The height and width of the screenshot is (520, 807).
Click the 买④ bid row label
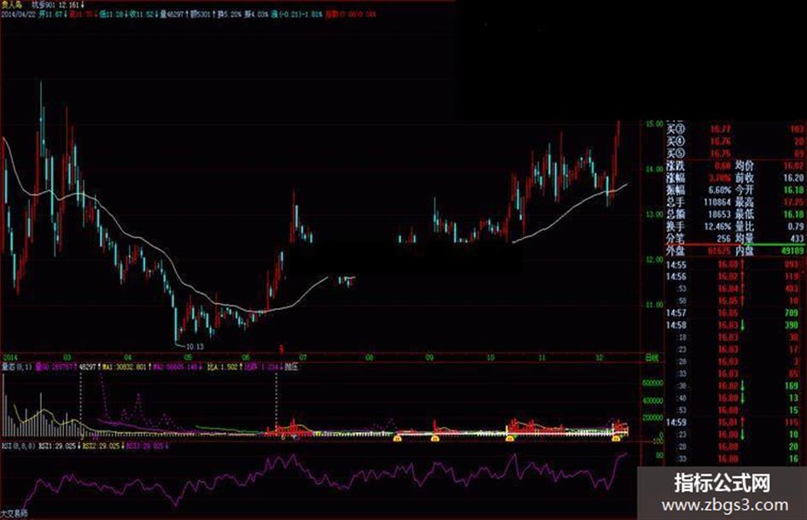point(675,141)
